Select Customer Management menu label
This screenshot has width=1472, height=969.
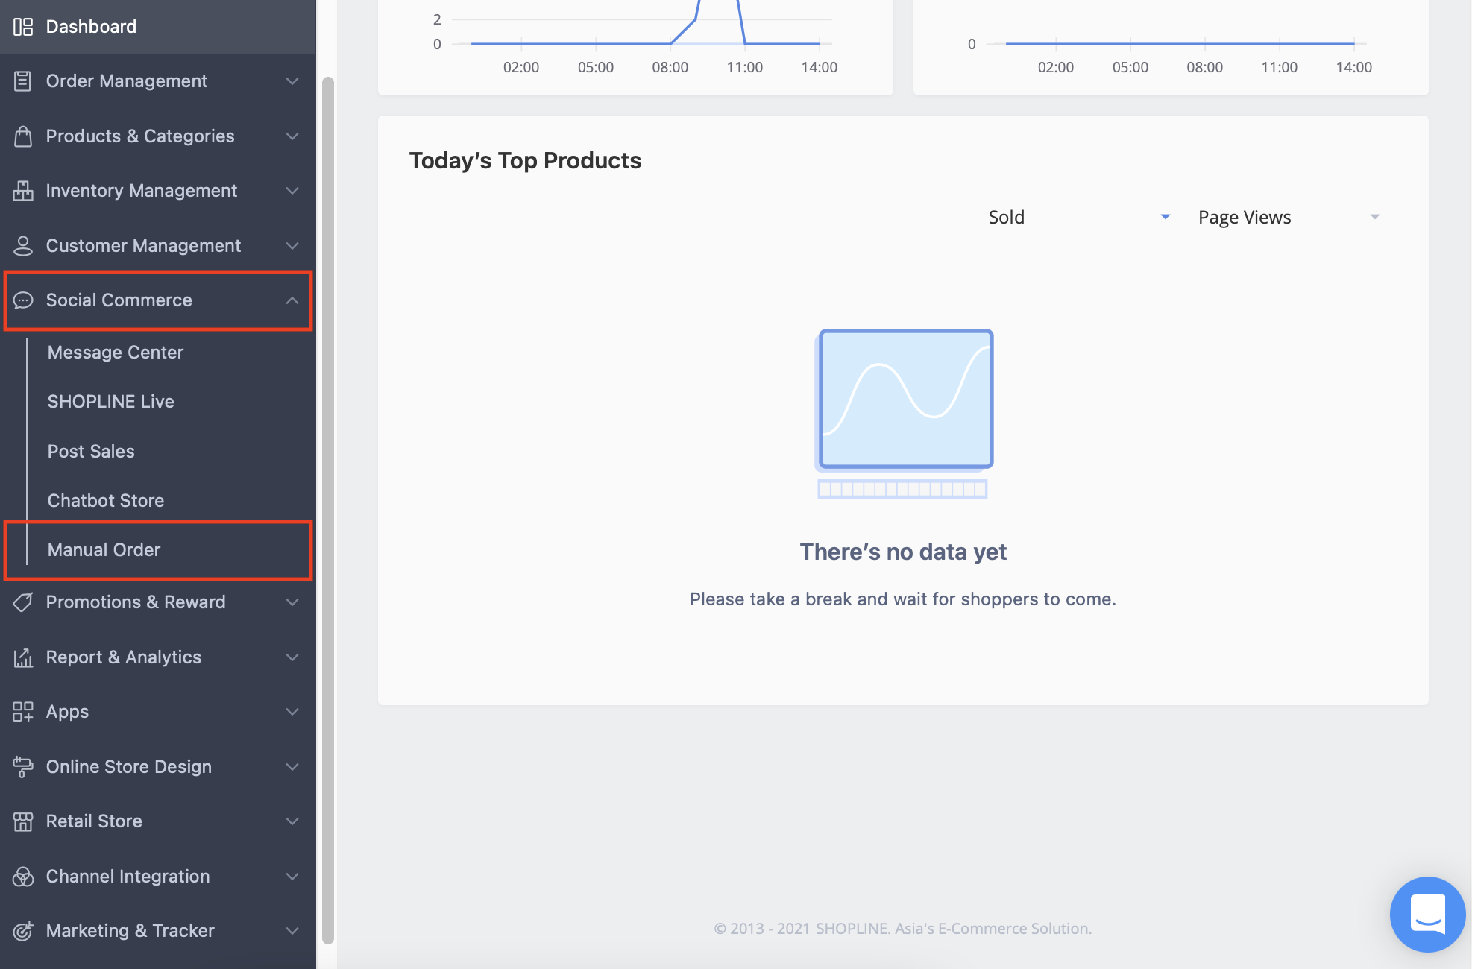(x=143, y=246)
